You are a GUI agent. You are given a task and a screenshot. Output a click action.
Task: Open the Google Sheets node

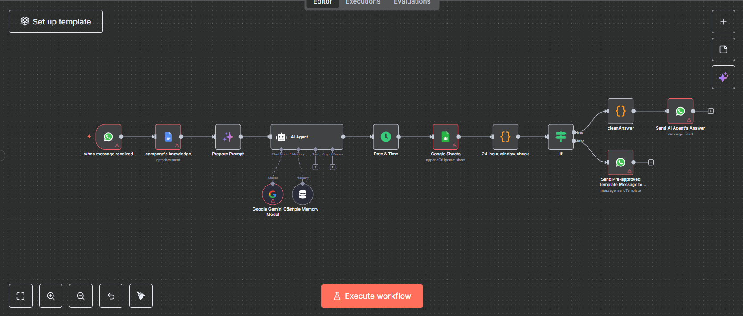click(445, 137)
